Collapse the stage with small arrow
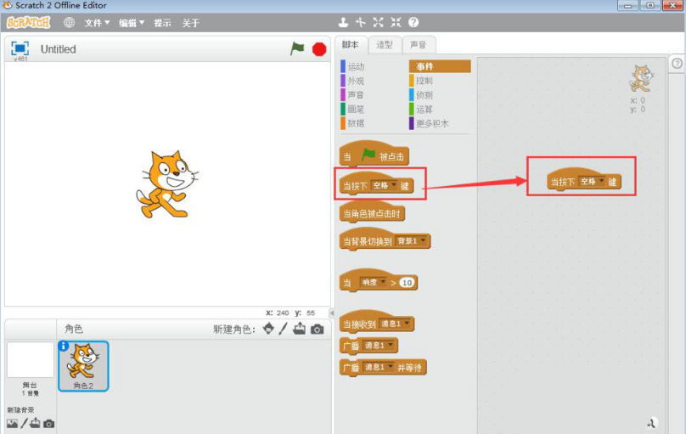Screen dimensions: 686x434 click(x=332, y=313)
